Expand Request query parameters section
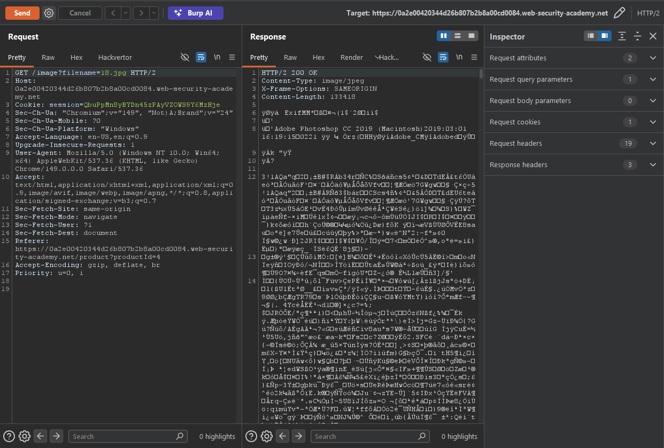 [x=653, y=79]
